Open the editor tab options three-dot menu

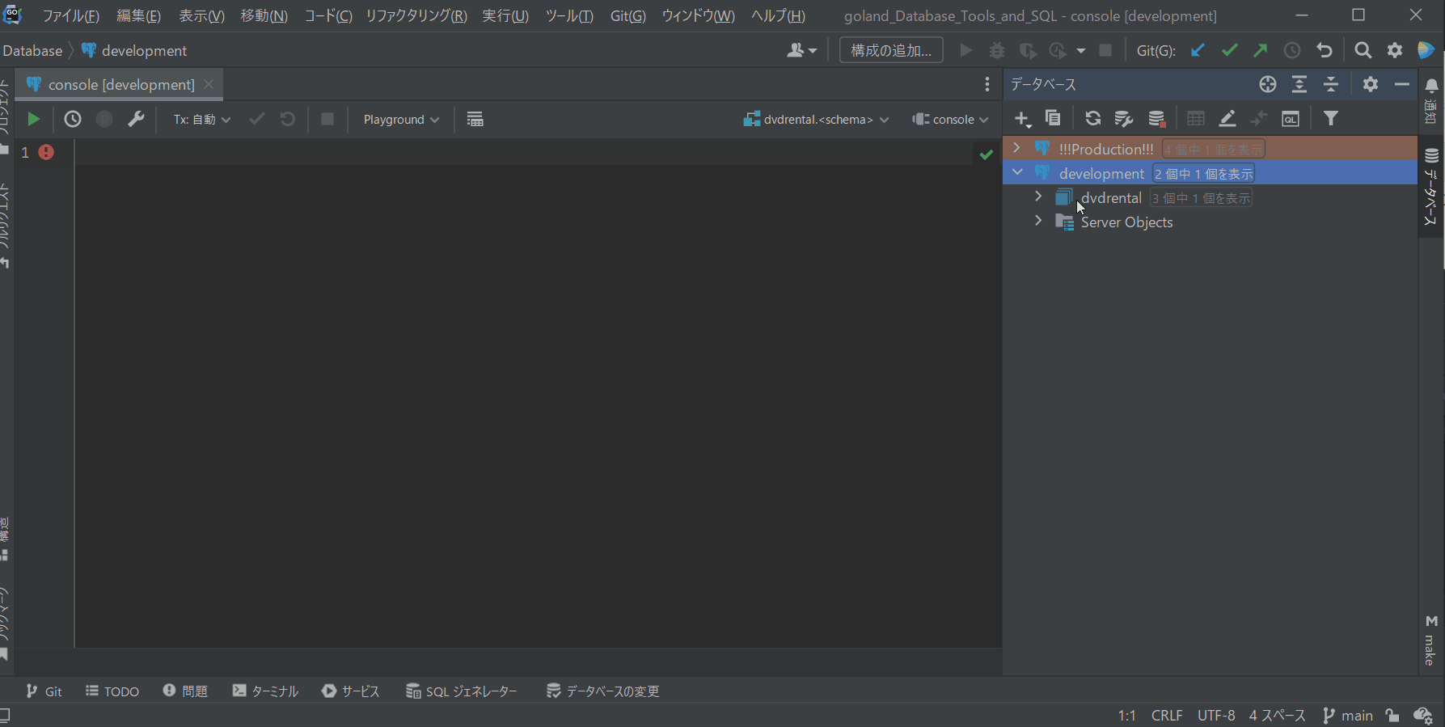(x=987, y=84)
